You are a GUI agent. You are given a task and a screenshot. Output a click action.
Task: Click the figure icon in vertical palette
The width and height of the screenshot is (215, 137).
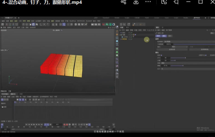click(117, 31)
